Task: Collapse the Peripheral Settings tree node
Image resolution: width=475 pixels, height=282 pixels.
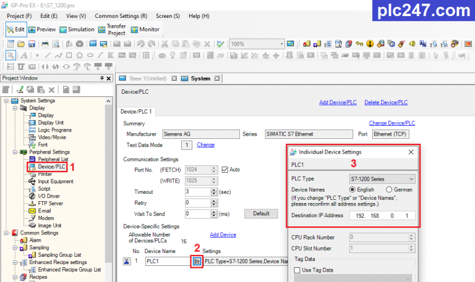Action: pyautogui.click(x=15, y=152)
